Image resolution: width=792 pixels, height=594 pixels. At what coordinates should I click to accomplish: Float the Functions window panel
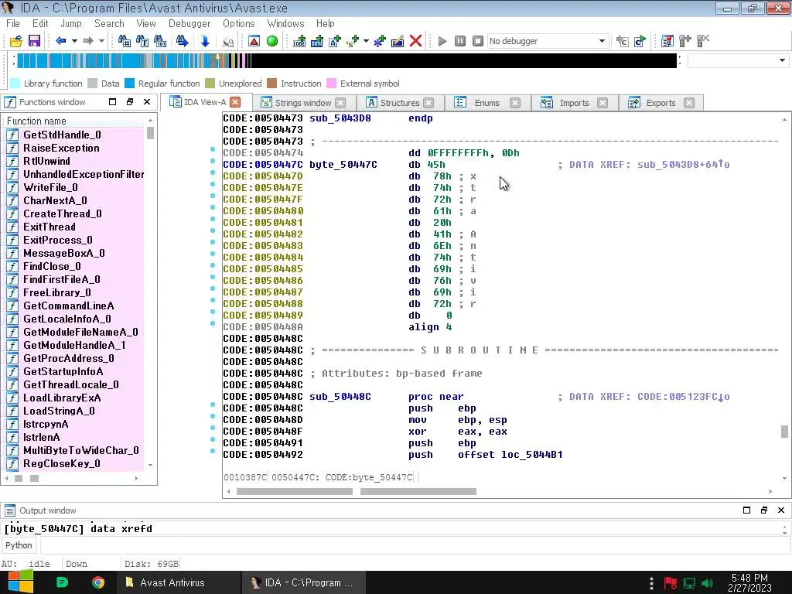[130, 101]
